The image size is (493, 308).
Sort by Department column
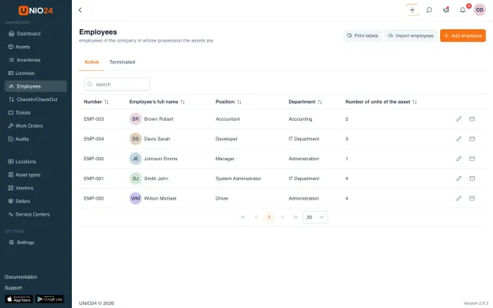click(x=305, y=102)
